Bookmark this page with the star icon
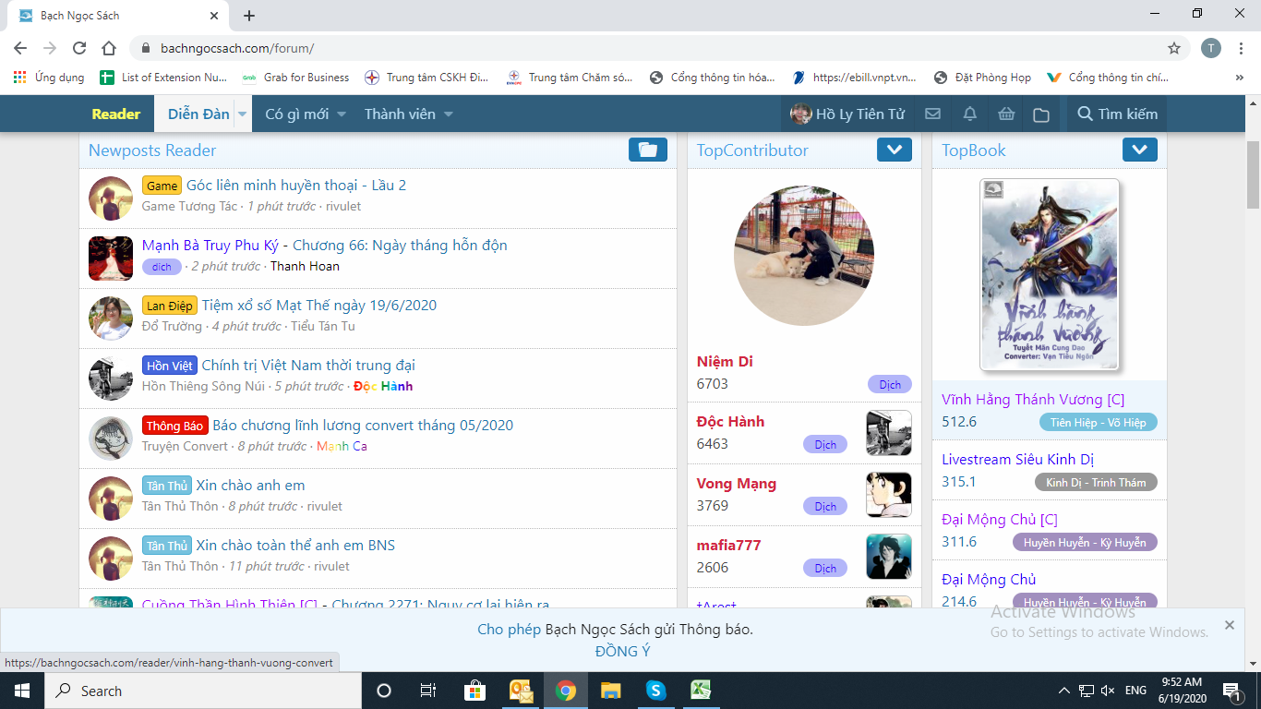1261x709 pixels. 1174,48
